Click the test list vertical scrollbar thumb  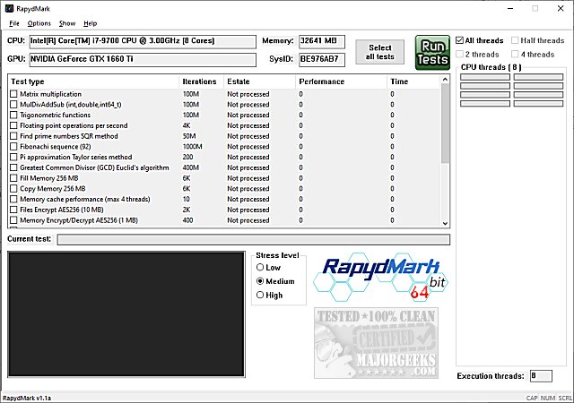tap(445, 124)
